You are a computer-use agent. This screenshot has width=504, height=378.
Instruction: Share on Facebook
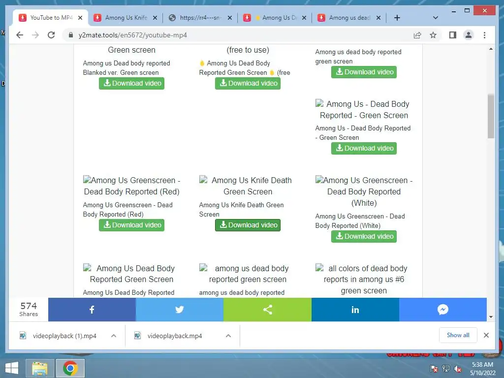92,310
